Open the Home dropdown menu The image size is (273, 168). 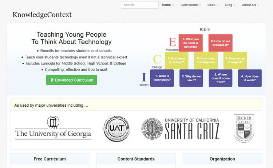(x=168, y=5)
